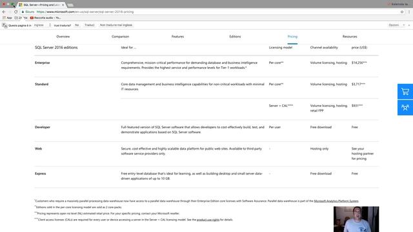
Task: Click Free download in the Express row
Action: (x=321, y=173)
